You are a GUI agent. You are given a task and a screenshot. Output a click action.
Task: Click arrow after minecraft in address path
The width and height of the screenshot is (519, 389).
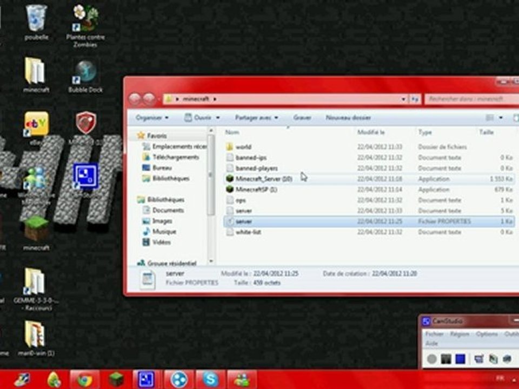pos(215,99)
